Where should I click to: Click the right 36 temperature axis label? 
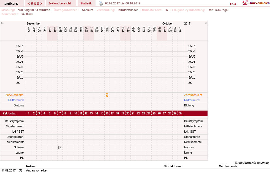click(x=190, y=83)
